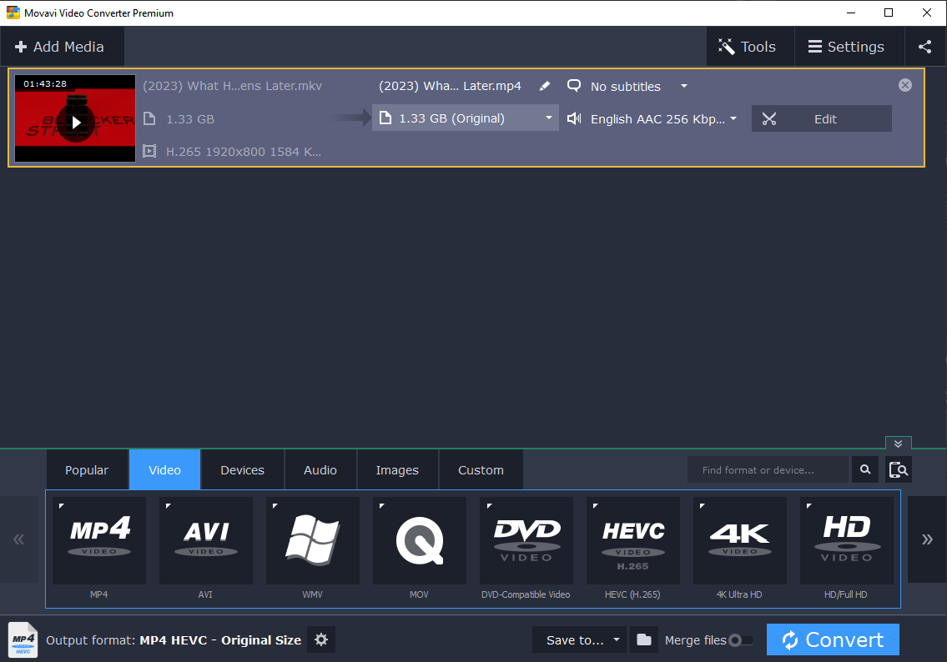This screenshot has width=947, height=662.
Task: Click the Edit button with scissors
Action: tap(821, 119)
